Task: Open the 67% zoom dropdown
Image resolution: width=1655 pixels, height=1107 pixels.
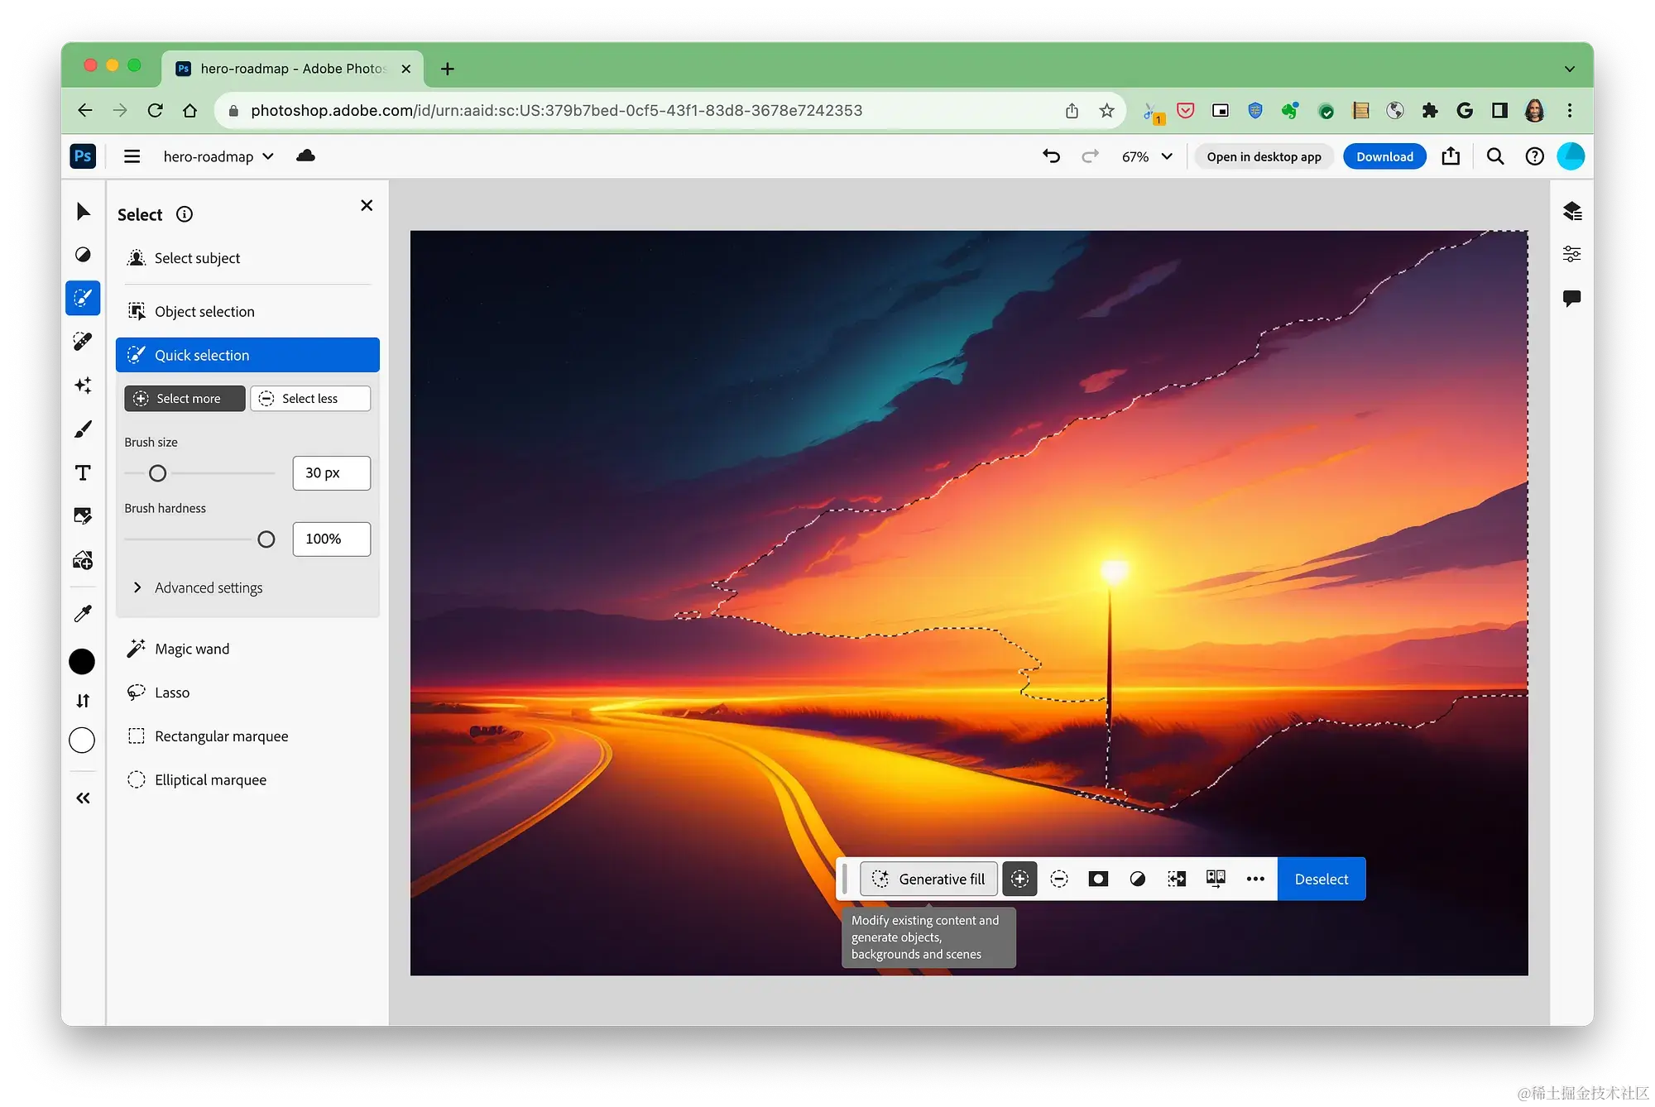Action: 1147,156
